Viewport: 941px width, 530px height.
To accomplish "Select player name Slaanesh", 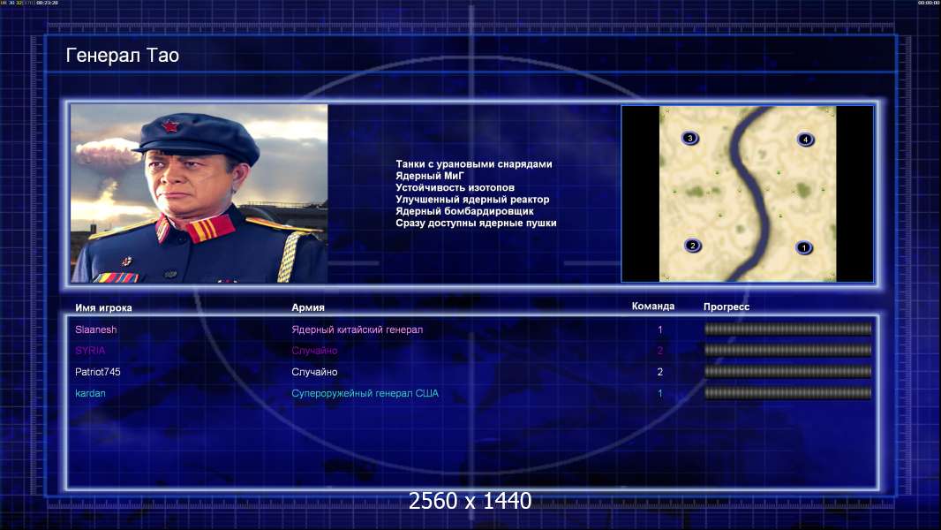I will click(x=96, y=329).
